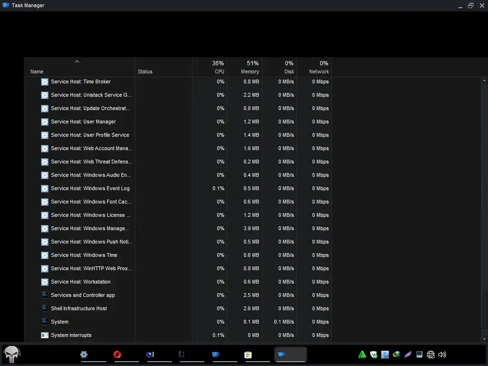Click the Shell Infrastructure Host icon
This screenshot has width=488, height=366.
pos(45,308)
